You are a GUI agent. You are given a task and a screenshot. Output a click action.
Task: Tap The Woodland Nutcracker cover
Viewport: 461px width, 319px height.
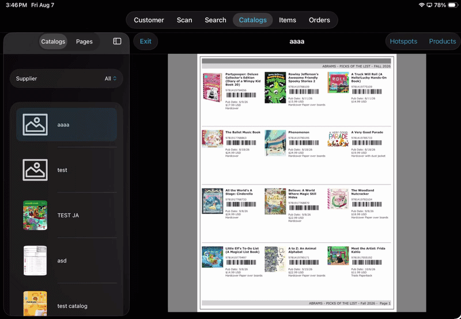coord(338,199)
